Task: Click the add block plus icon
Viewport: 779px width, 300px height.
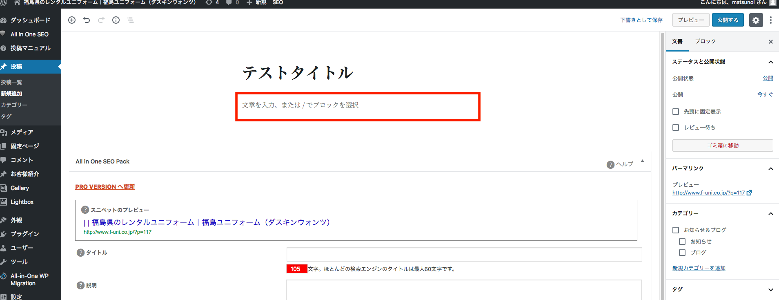Action: 72,20
